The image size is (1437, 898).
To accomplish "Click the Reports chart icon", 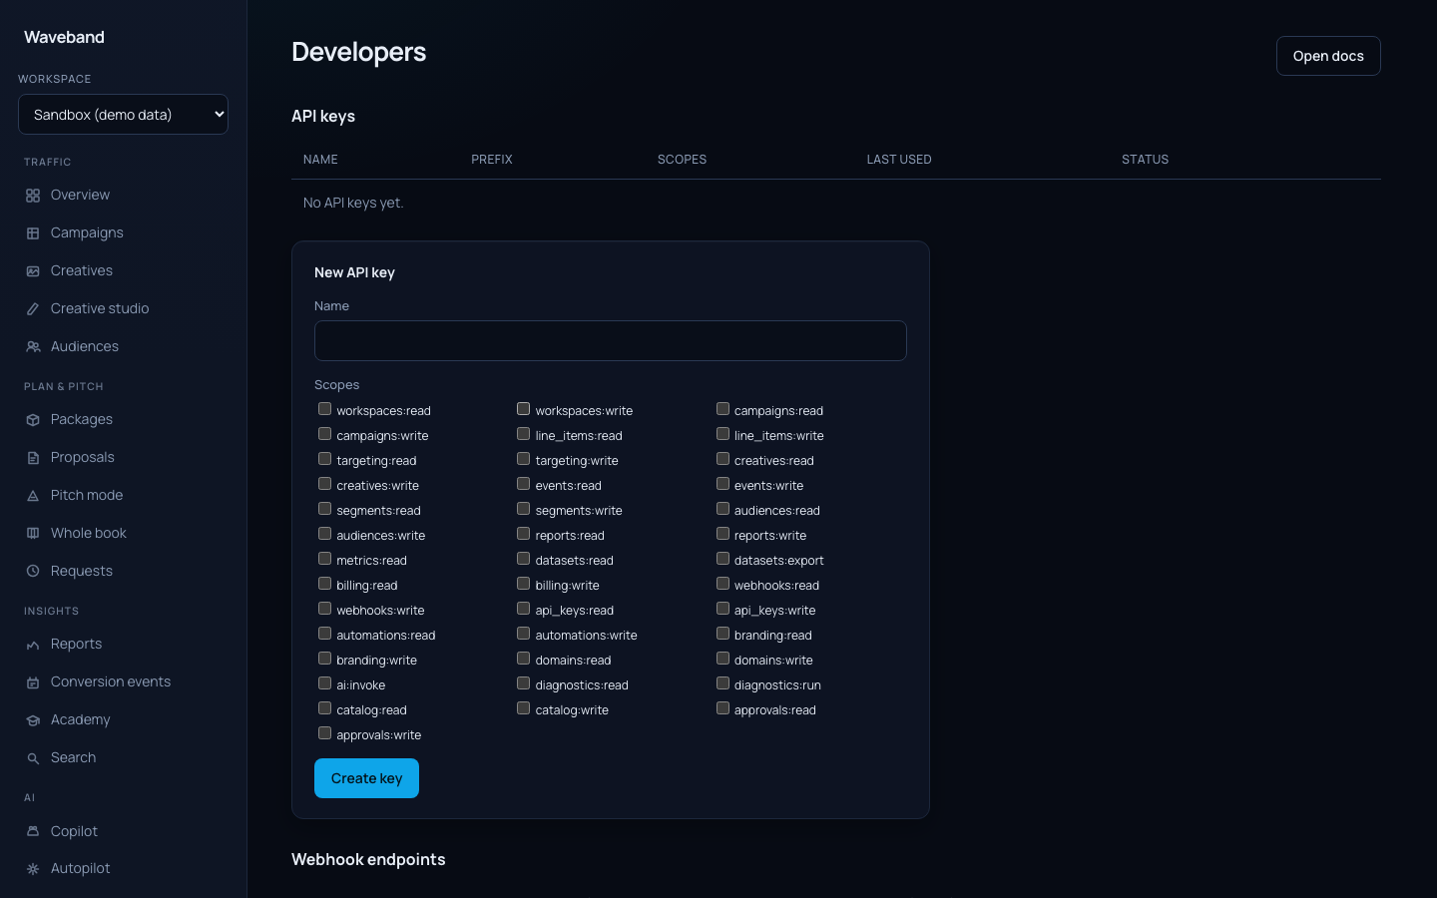I will point(33,645).
